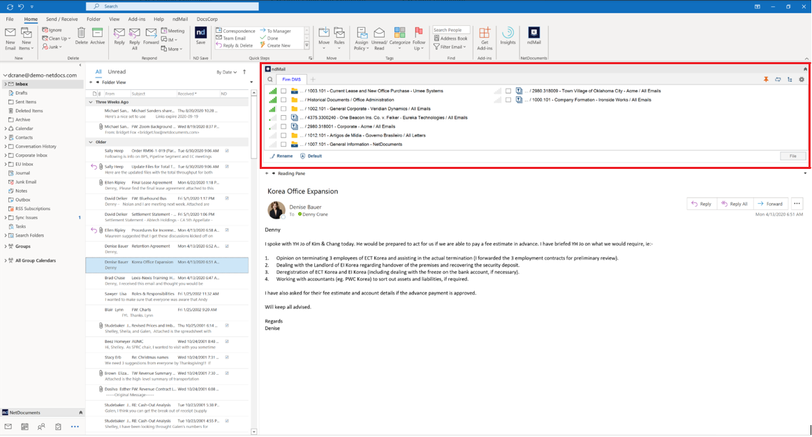
Task: Open the Address Book from the Find group
Action: click(450, 38)
